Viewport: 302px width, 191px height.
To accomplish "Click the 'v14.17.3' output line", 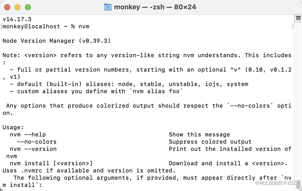I will pos(17,19).
